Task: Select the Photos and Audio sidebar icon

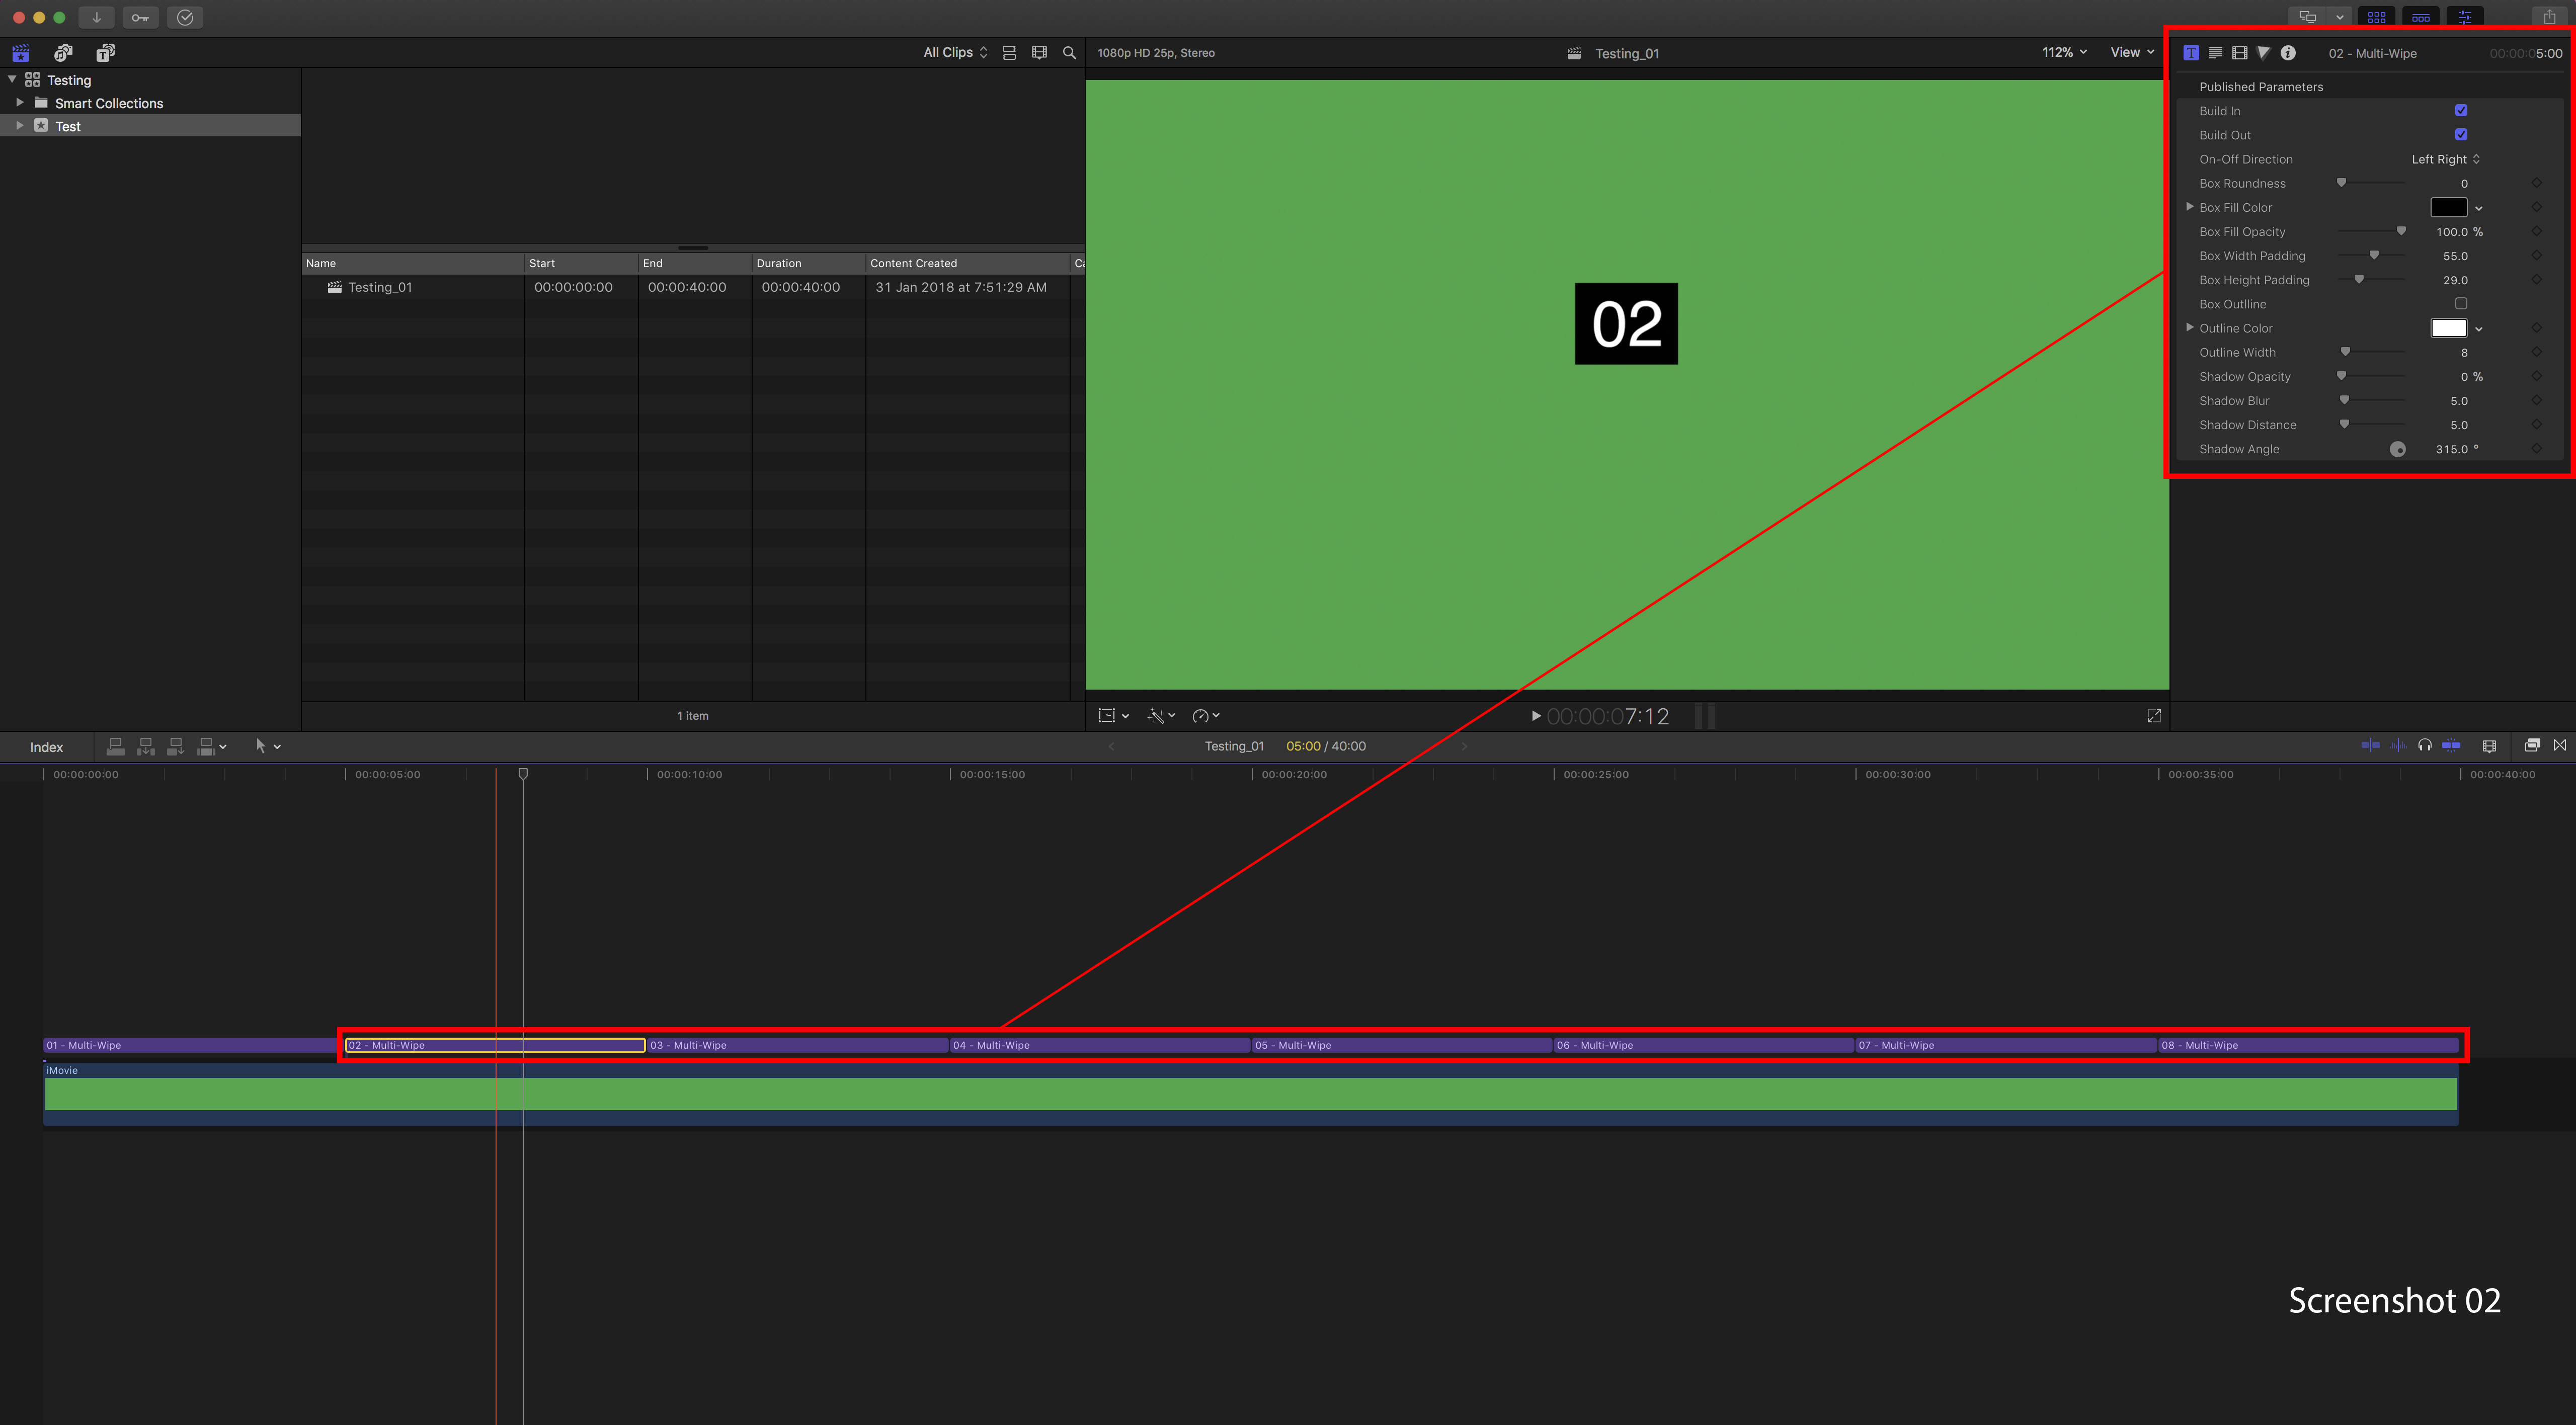Action: (62, 52)
